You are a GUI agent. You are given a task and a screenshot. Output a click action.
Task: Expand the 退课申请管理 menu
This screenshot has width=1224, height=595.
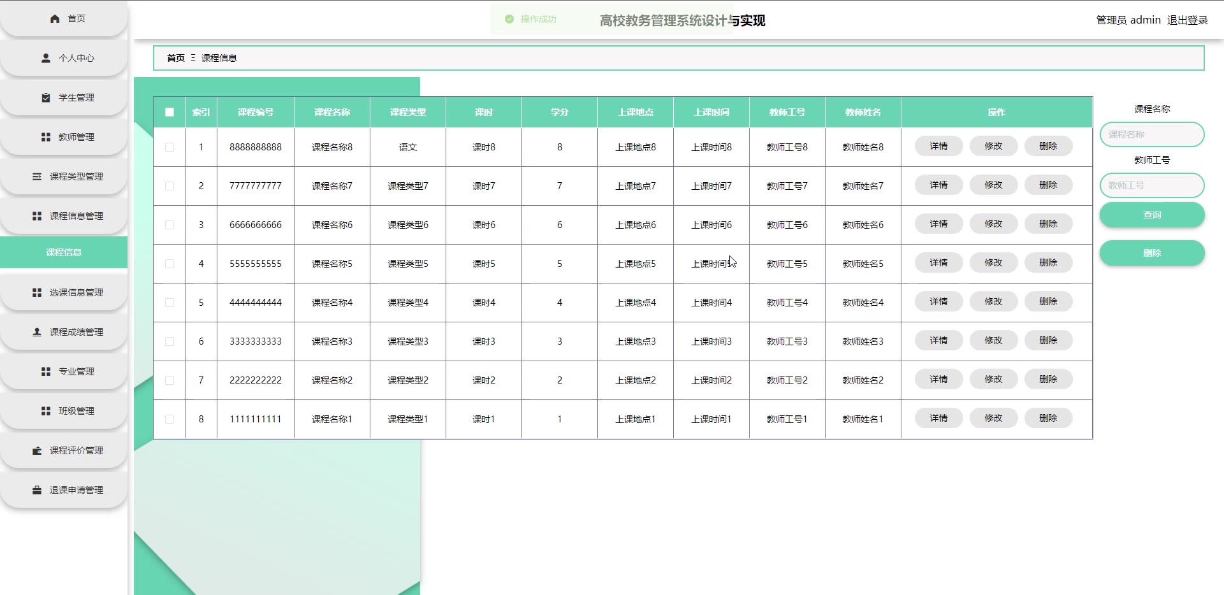click(64, 490)
